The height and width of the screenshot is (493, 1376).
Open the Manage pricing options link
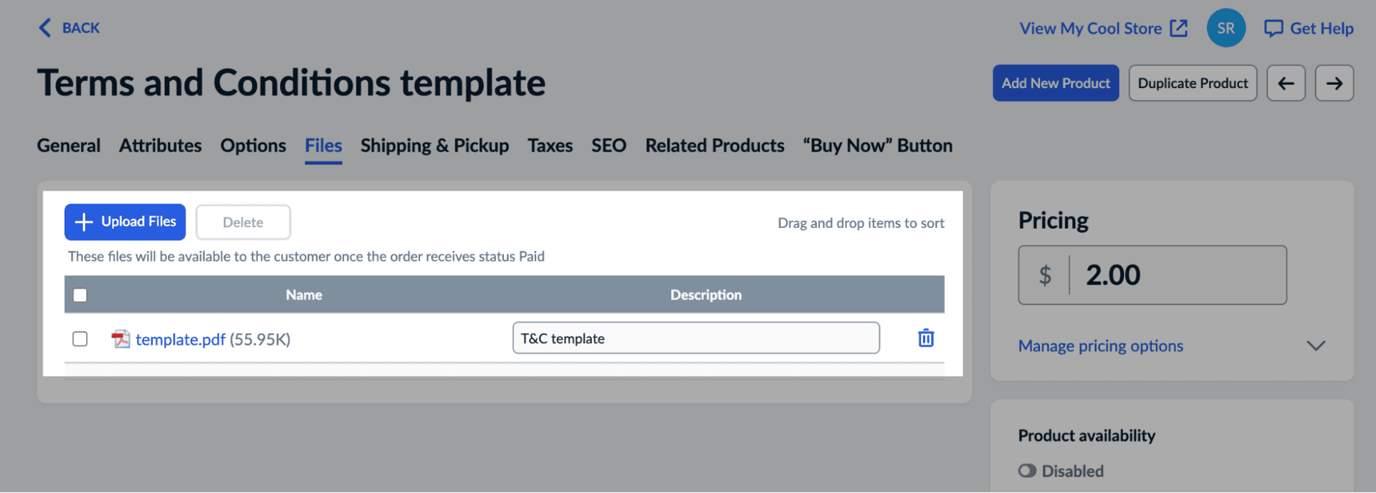pos(1100,346)
